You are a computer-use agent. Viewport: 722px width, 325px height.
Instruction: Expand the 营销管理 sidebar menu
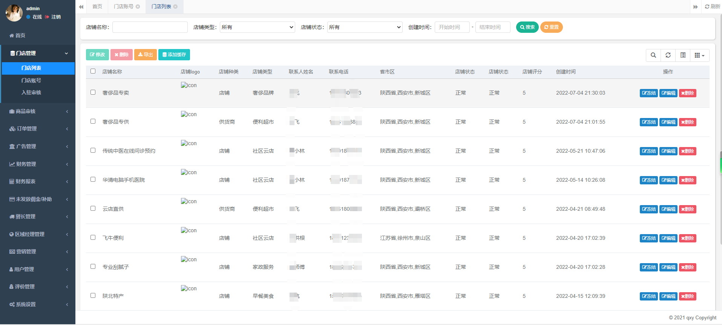point(38,251)
